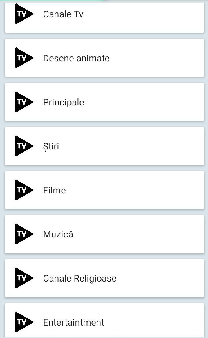Open the Entertaintment label text
This screenshot has height=338, width=208.
(73, 322)
